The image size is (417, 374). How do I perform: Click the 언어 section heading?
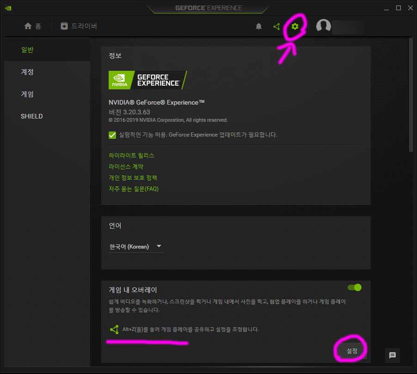click(x=115, y=226)
